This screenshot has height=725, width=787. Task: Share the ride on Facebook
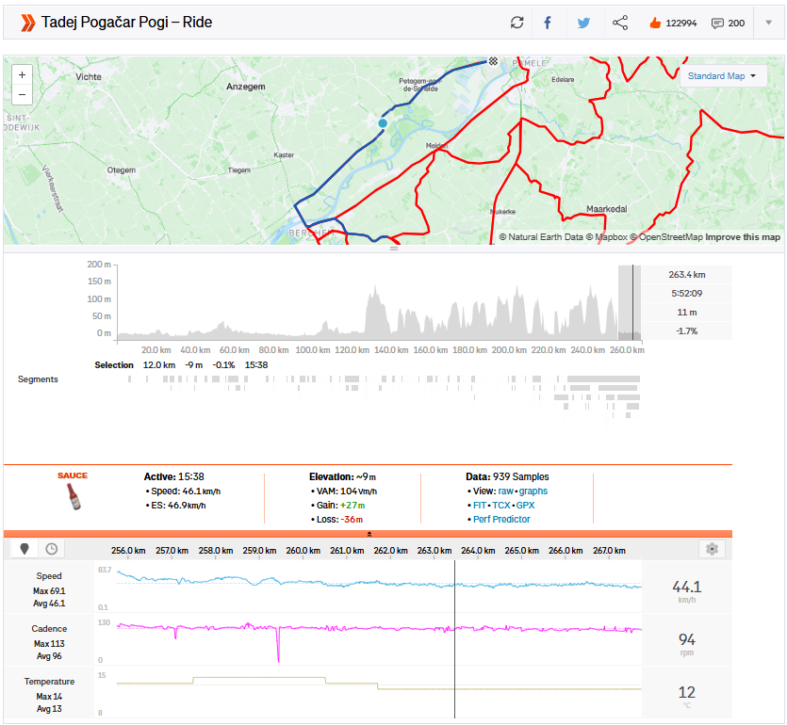(x=549, y=23)
